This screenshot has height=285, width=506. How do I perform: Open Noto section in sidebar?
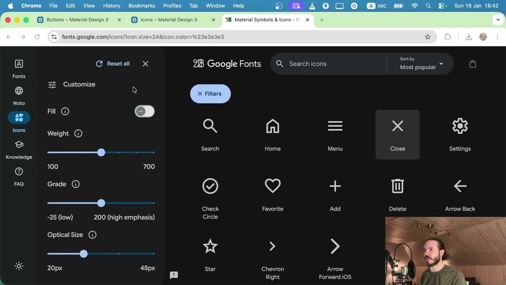click(19, 96)
